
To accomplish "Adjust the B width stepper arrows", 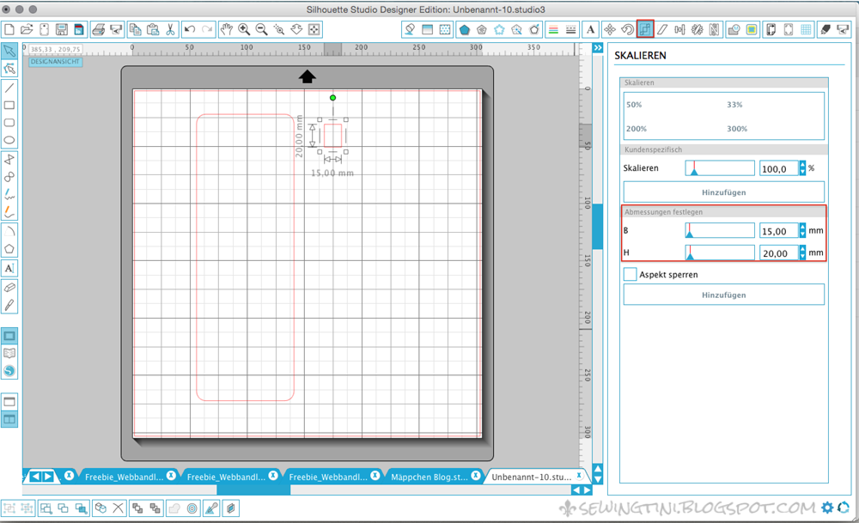I will pos(802,230).
